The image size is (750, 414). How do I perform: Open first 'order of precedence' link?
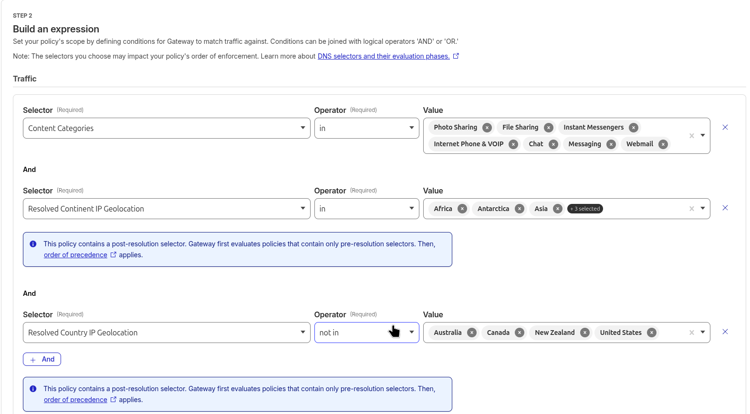(x=75, y=255)
